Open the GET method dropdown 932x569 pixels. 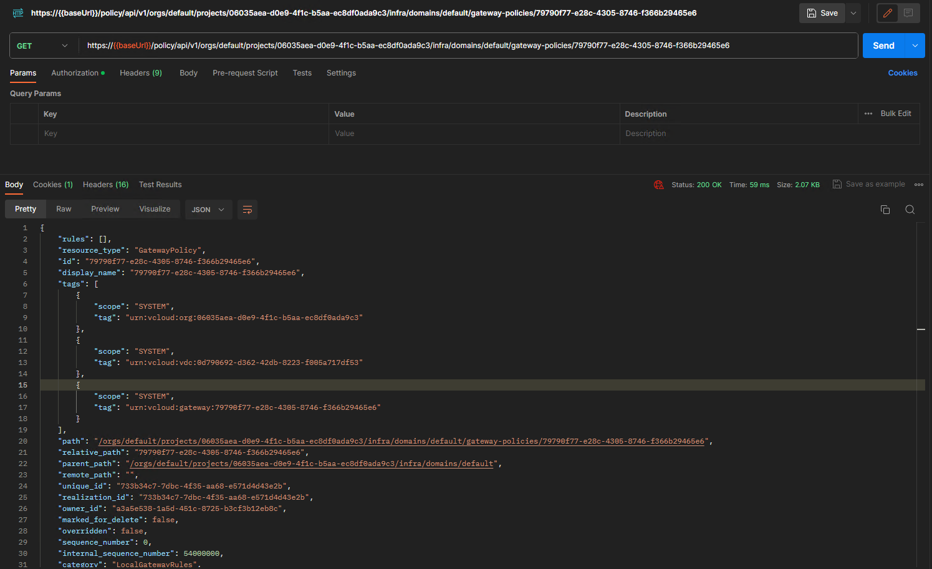[x=43, y=46]
